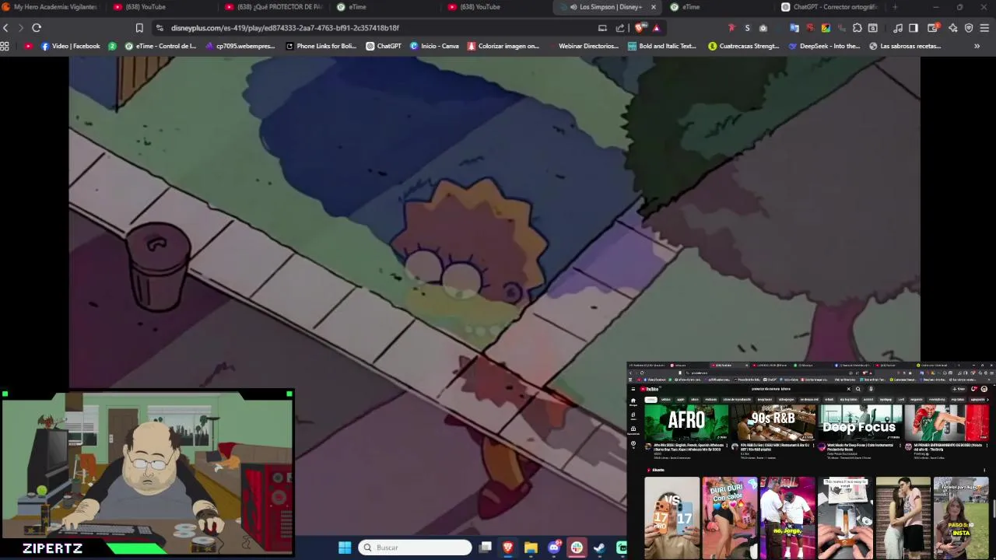Open the DURI DURI Con calor short

730,518
